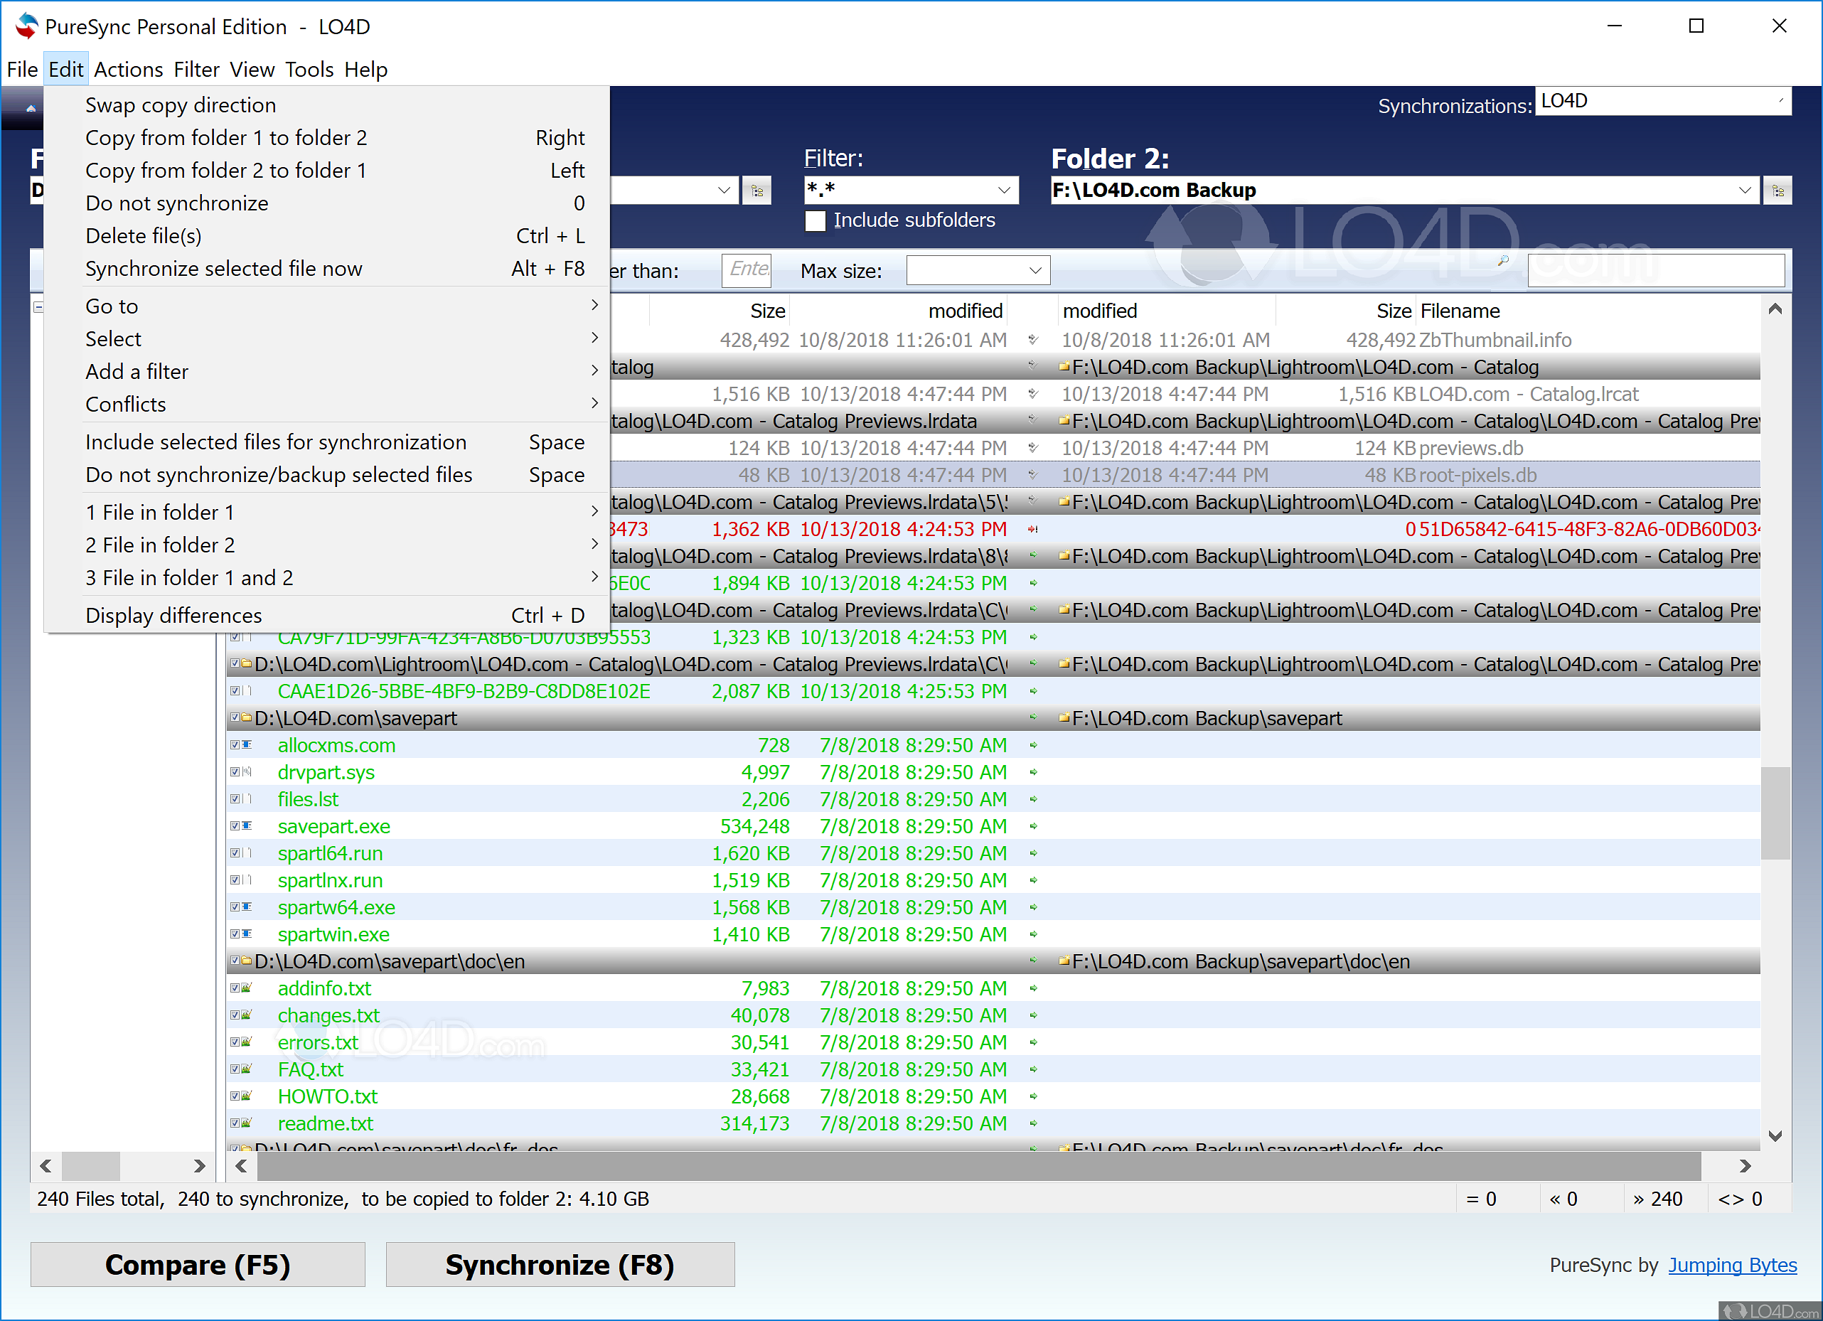Click the Synchronize (F8) button
Viewport: 1823px width, 1321px height.
[x=560, y=1264]
